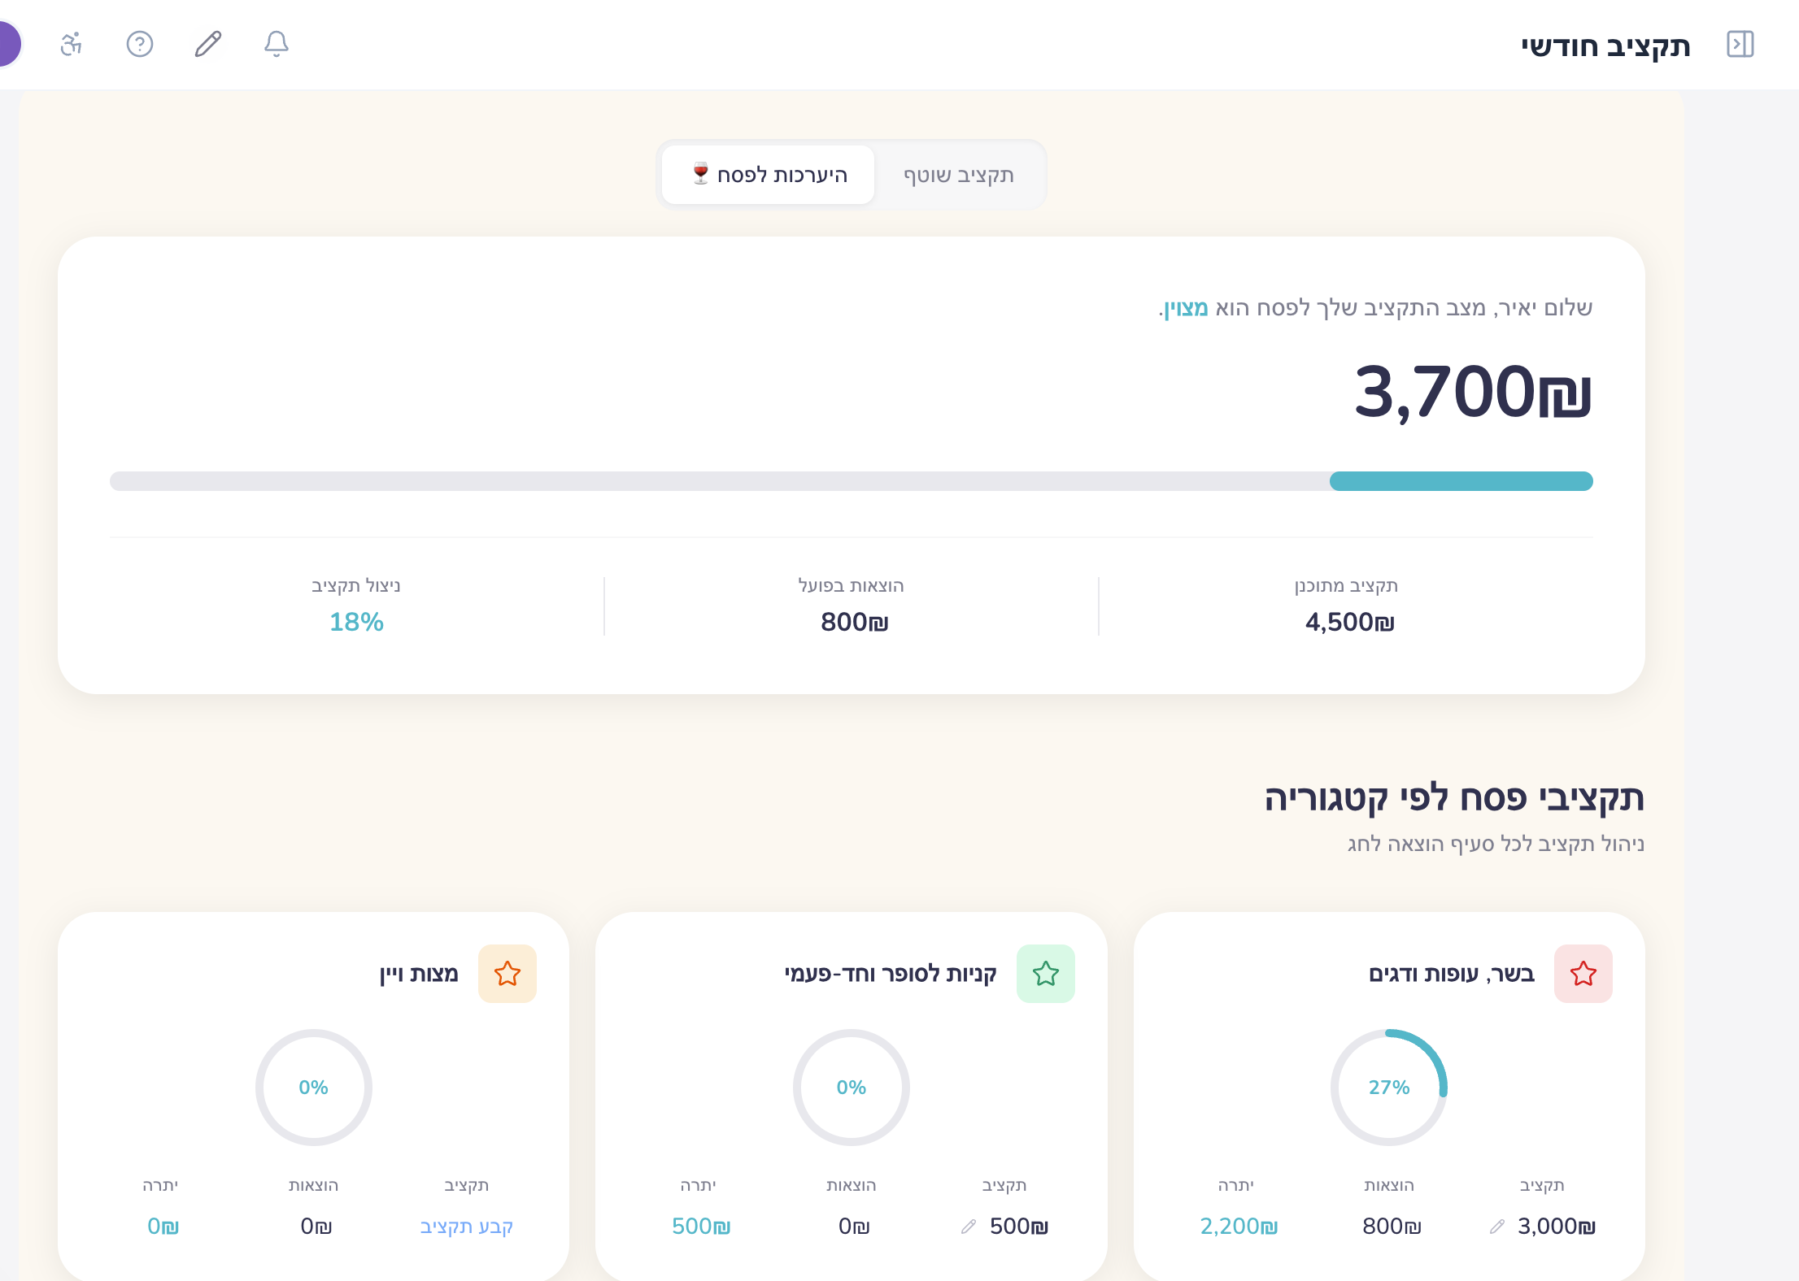The image size is (1799, 1281).
Task: Toggle the orange star on matzah and wine
Action: pyautogui.click(x=507, y=973)
